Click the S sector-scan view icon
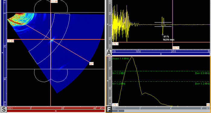Screen dimensions: 211x113 [4, 109]
